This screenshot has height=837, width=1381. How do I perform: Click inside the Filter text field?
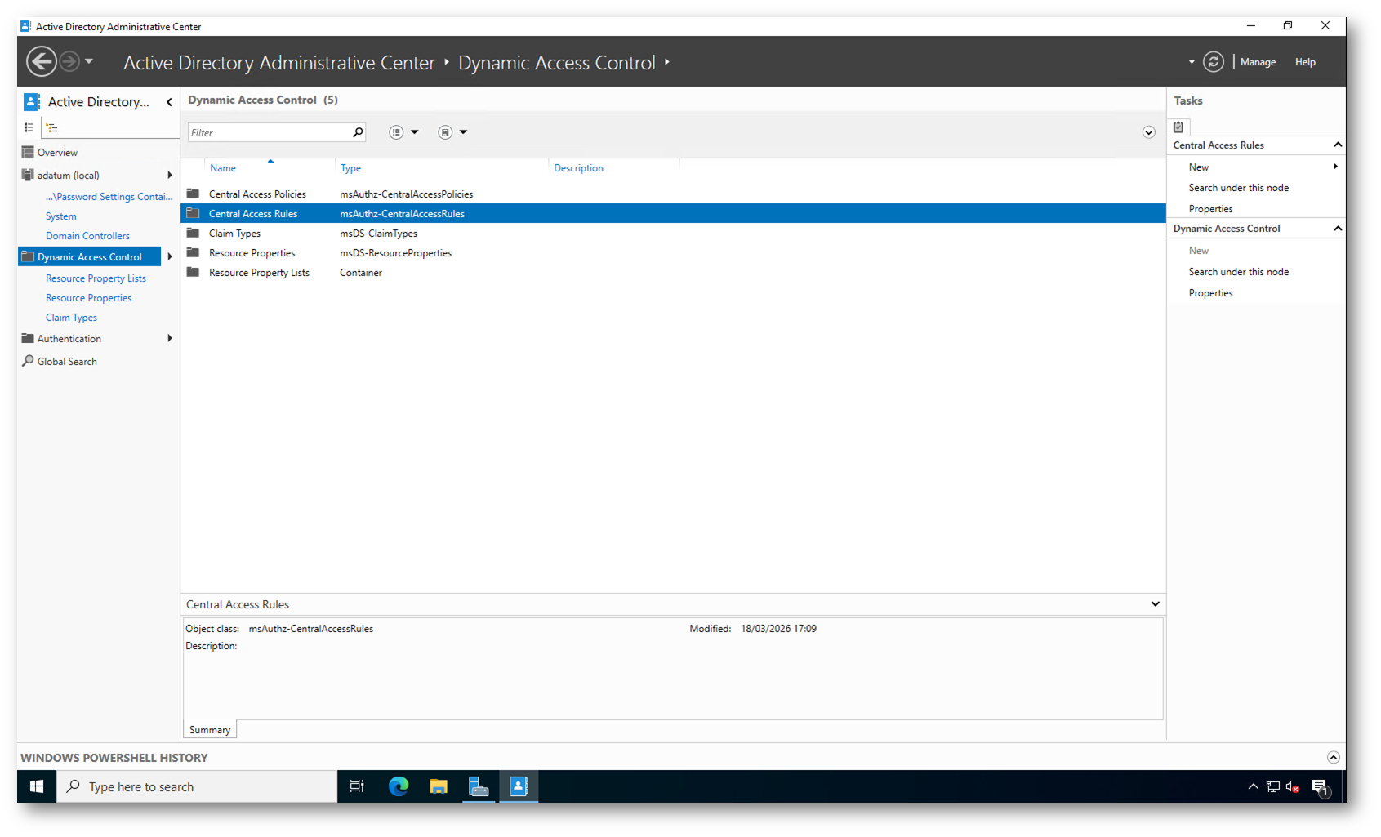pos(268,132)
